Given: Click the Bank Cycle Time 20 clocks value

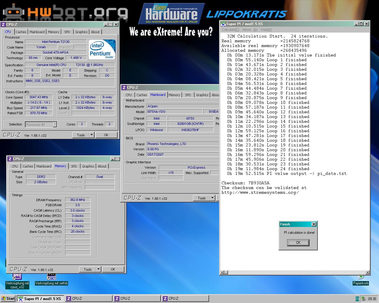Looking at the screenshot, I should coord(78,231).
